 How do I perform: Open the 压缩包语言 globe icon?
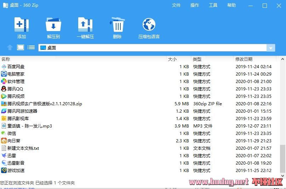[149, 25]
